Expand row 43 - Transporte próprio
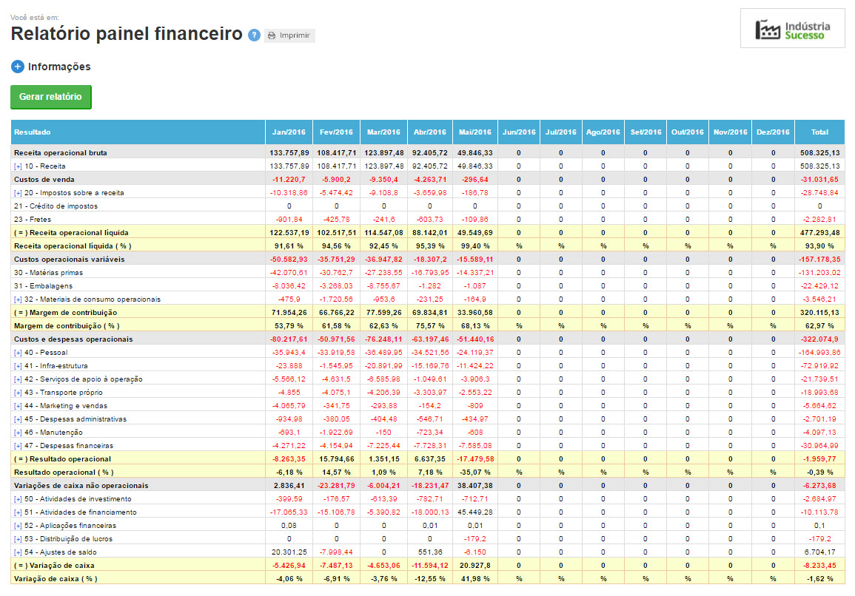Image resolution: width=855 pixels, height=596 pixels. pos(18,393)
